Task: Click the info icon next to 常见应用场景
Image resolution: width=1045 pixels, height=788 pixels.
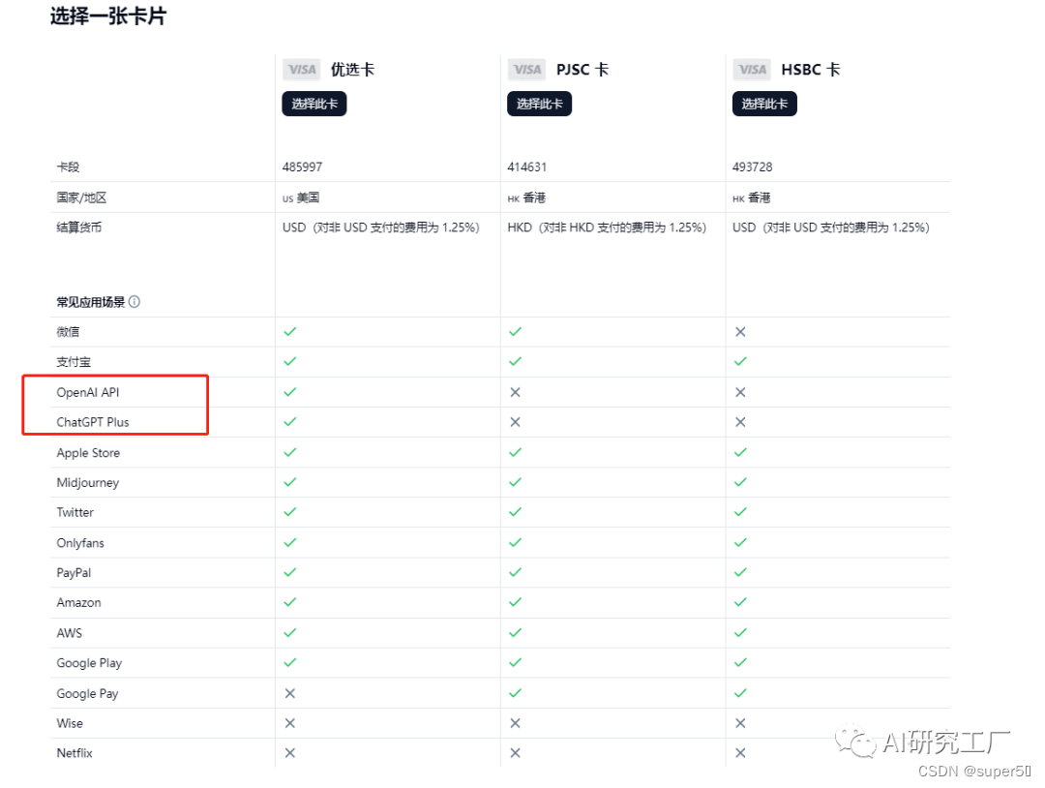Action: [x=135, y=301]
